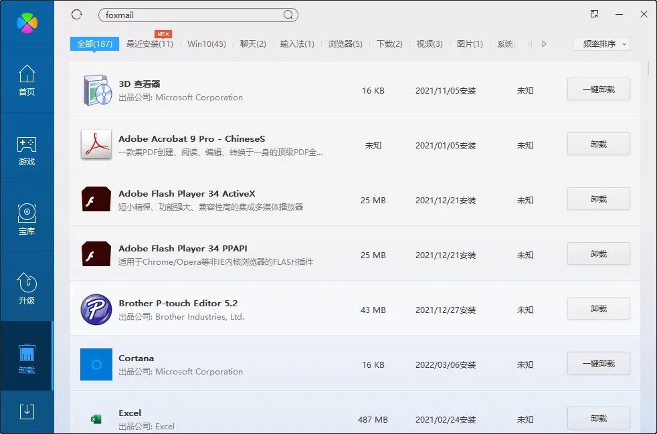657x434 pixels.
Task: Uninstall Adobe Flash Player 34 ActiveX
Action: [x=599, y=199]
